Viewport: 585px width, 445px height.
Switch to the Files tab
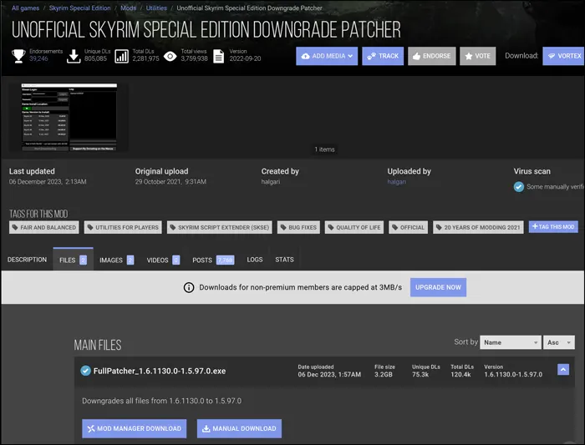click(74, 260)
